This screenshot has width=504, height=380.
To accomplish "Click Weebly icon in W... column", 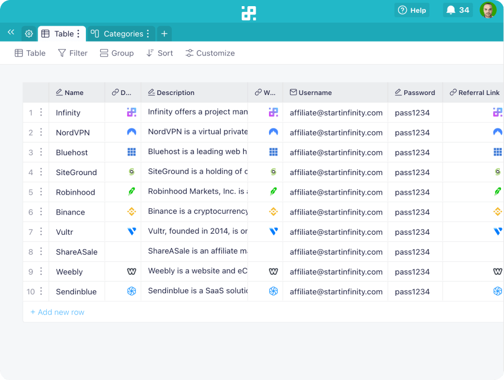I will 273,272.
